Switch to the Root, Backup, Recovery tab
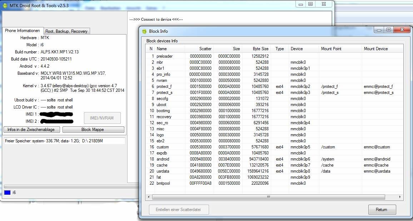Screen dimensions: 413x221 66,31
